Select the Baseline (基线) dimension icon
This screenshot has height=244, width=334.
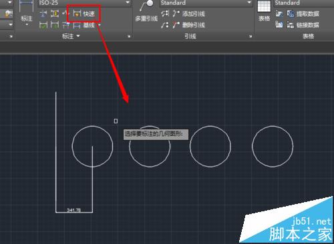(77, 25)
